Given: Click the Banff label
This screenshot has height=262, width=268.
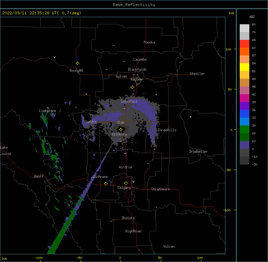Looking at the screenshot, I should tap(39, 176).
